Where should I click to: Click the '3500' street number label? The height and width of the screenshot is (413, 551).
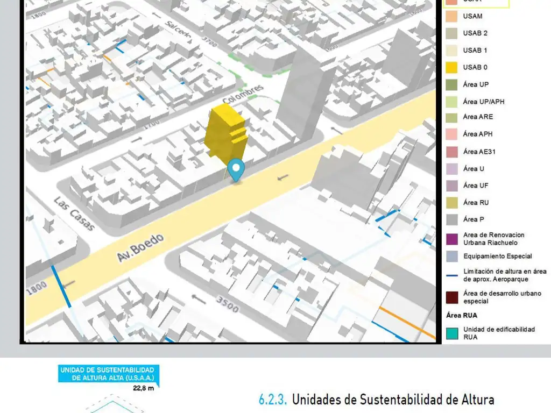[x=227, y=304]
